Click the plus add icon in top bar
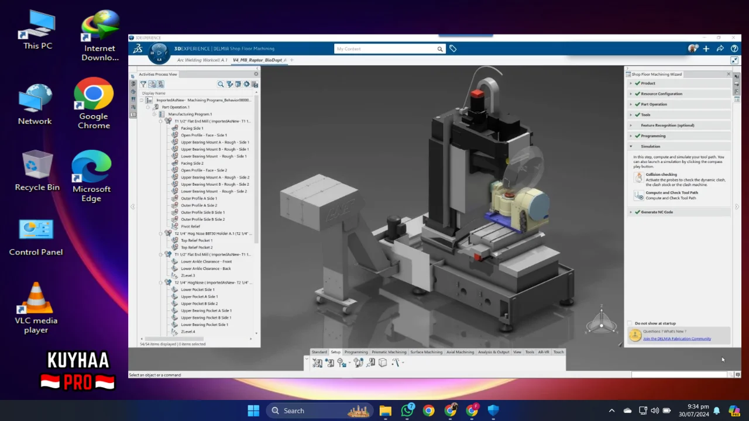The image size is (749, 421). coord(706,49)
